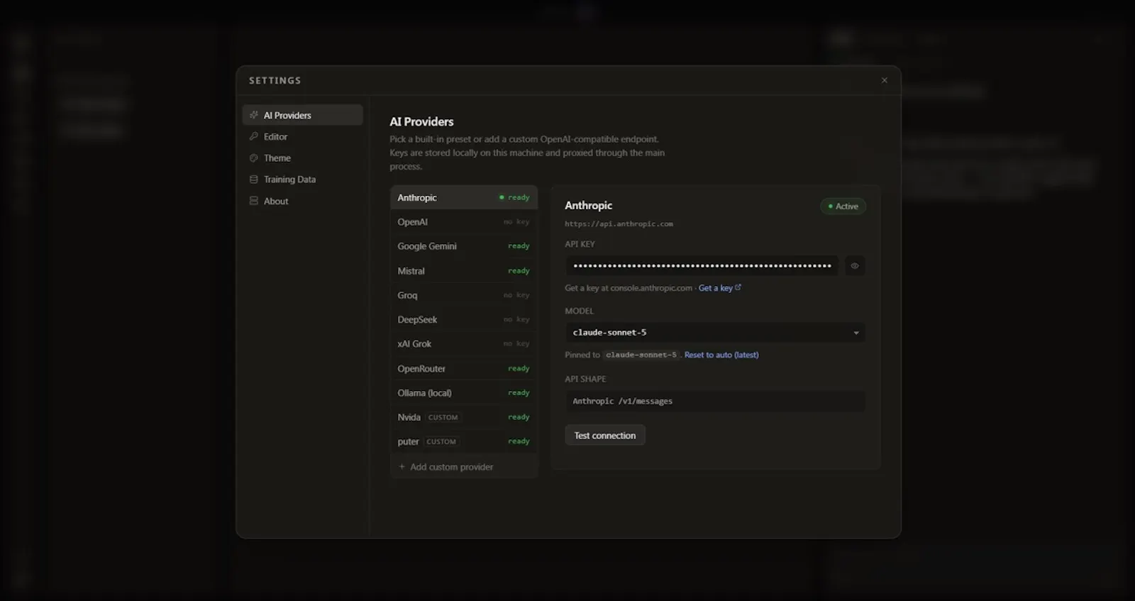Select the OpenAI provider row
Viewport: 1135px width, 601px height.
(x=464, y=222)
